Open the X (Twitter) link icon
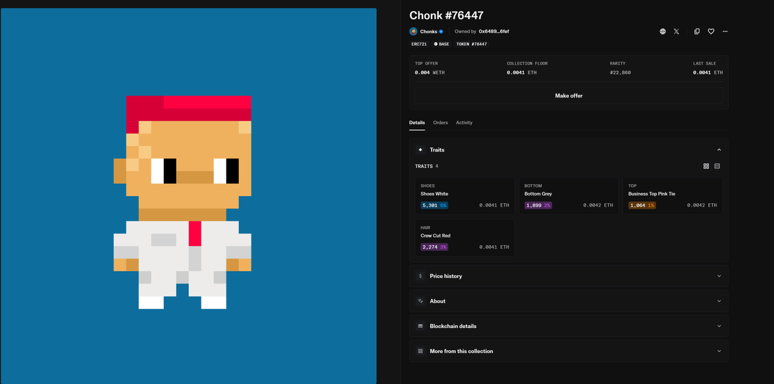The width and height of the screenshot is (774, 384). pyautogui.click(x=677, y=31)
